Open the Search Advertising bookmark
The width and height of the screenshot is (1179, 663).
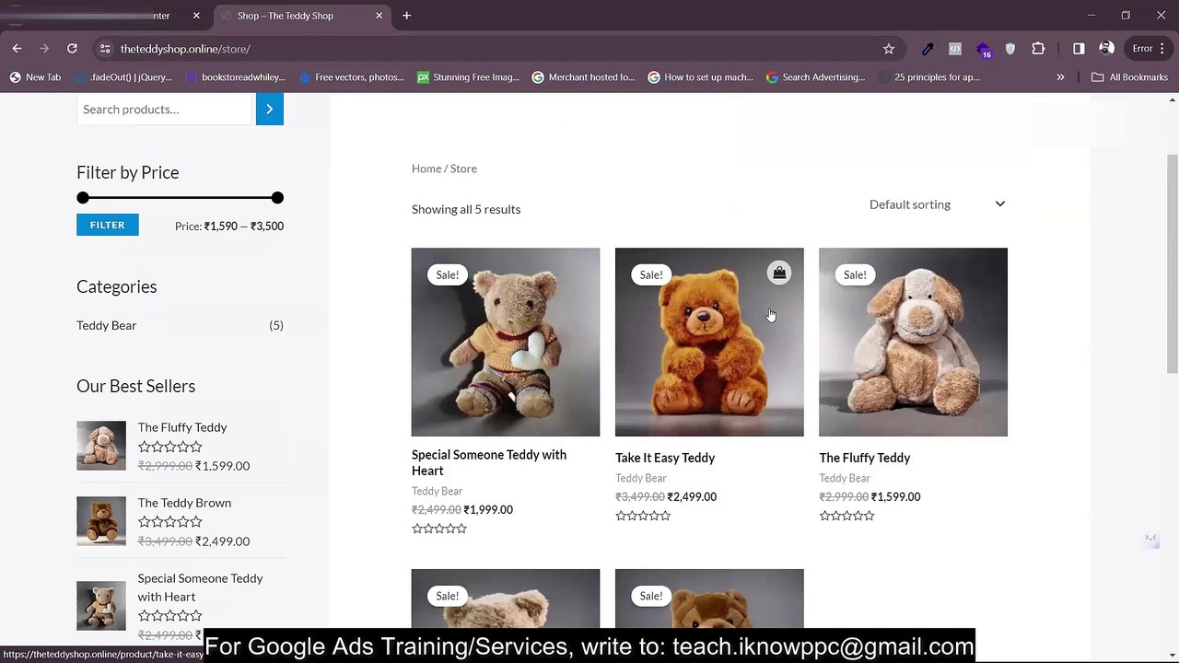click(815, 77)
